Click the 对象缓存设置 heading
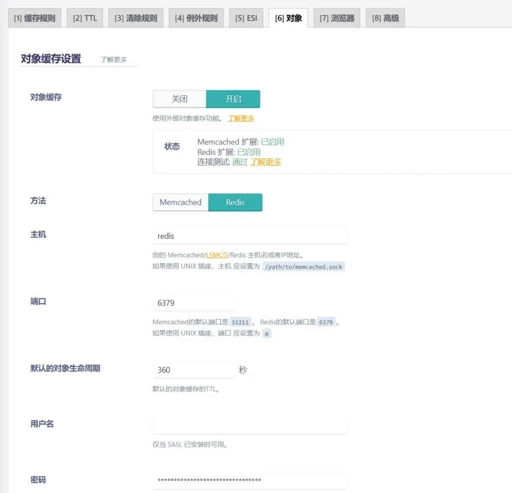Viewport: 512px width, 493px height. point(51,59)
